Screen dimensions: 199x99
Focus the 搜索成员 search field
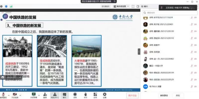(x=170, y=13)
